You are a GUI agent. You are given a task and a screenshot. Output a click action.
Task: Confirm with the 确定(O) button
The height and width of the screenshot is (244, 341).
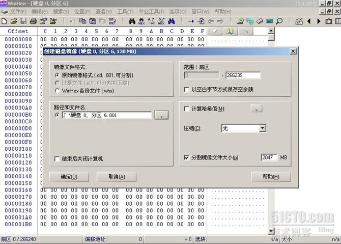click(69, 177)
